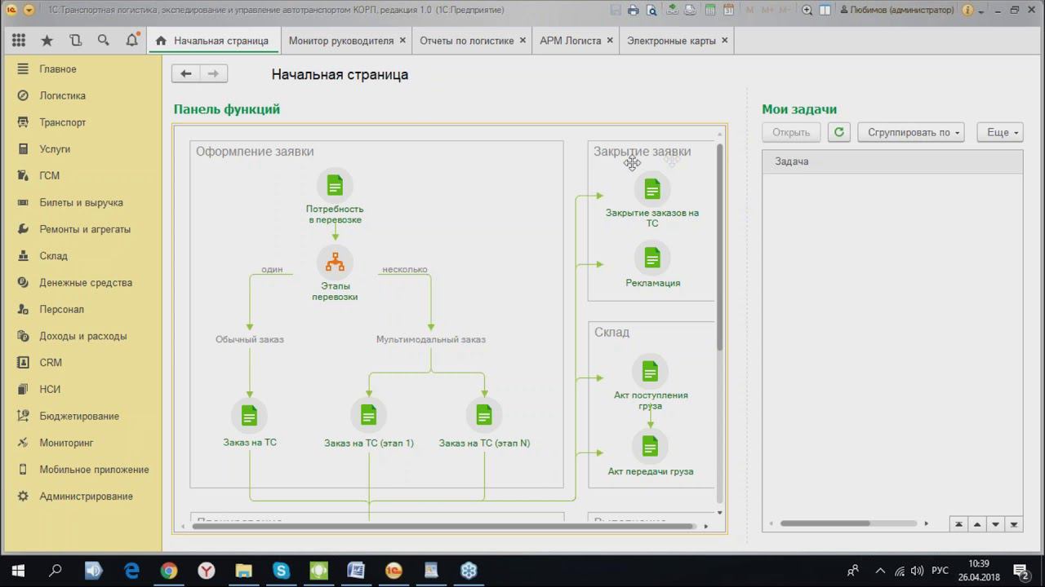The height and width of the screenshot is (587, 1045).
Task: Open the Потребность в перевозке document icon
Action: (x=335, y=186)
